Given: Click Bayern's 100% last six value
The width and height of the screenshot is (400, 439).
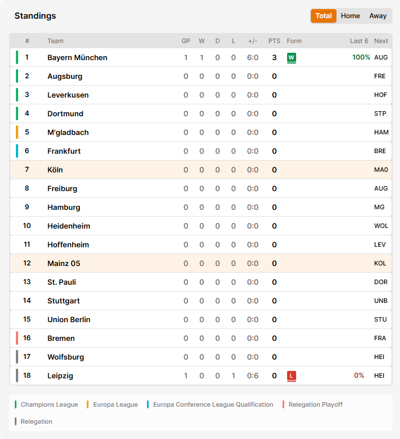Looking at the screenshot, I should 361,57.
